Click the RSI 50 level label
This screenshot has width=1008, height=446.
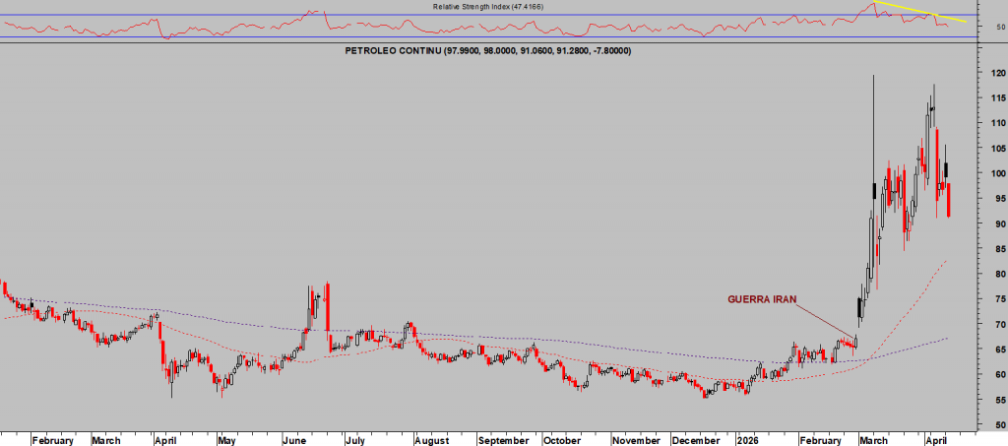(999, 28)
